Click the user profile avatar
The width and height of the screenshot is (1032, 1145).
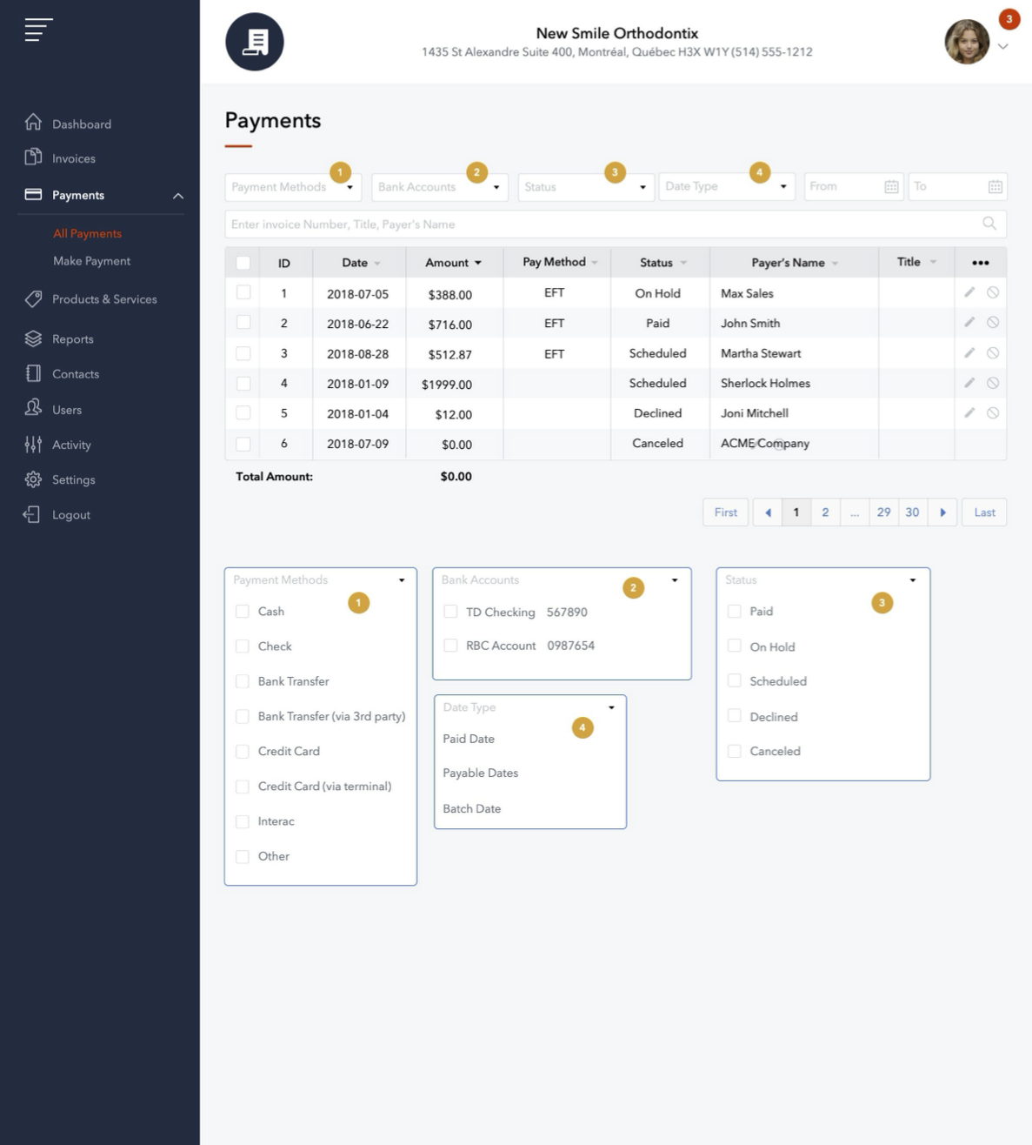tap(967, 42)
